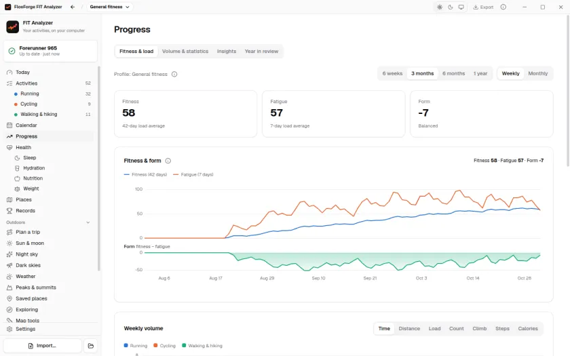570x356 pixels.
Task: Click the main page vertical scrollbar
Action: coord(568,91)
